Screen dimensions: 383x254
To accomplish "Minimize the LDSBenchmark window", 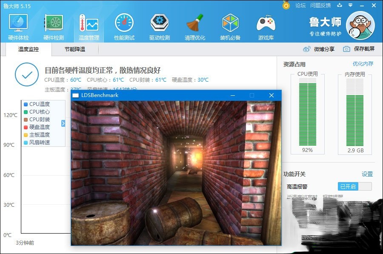I will [x=233, y=95].
